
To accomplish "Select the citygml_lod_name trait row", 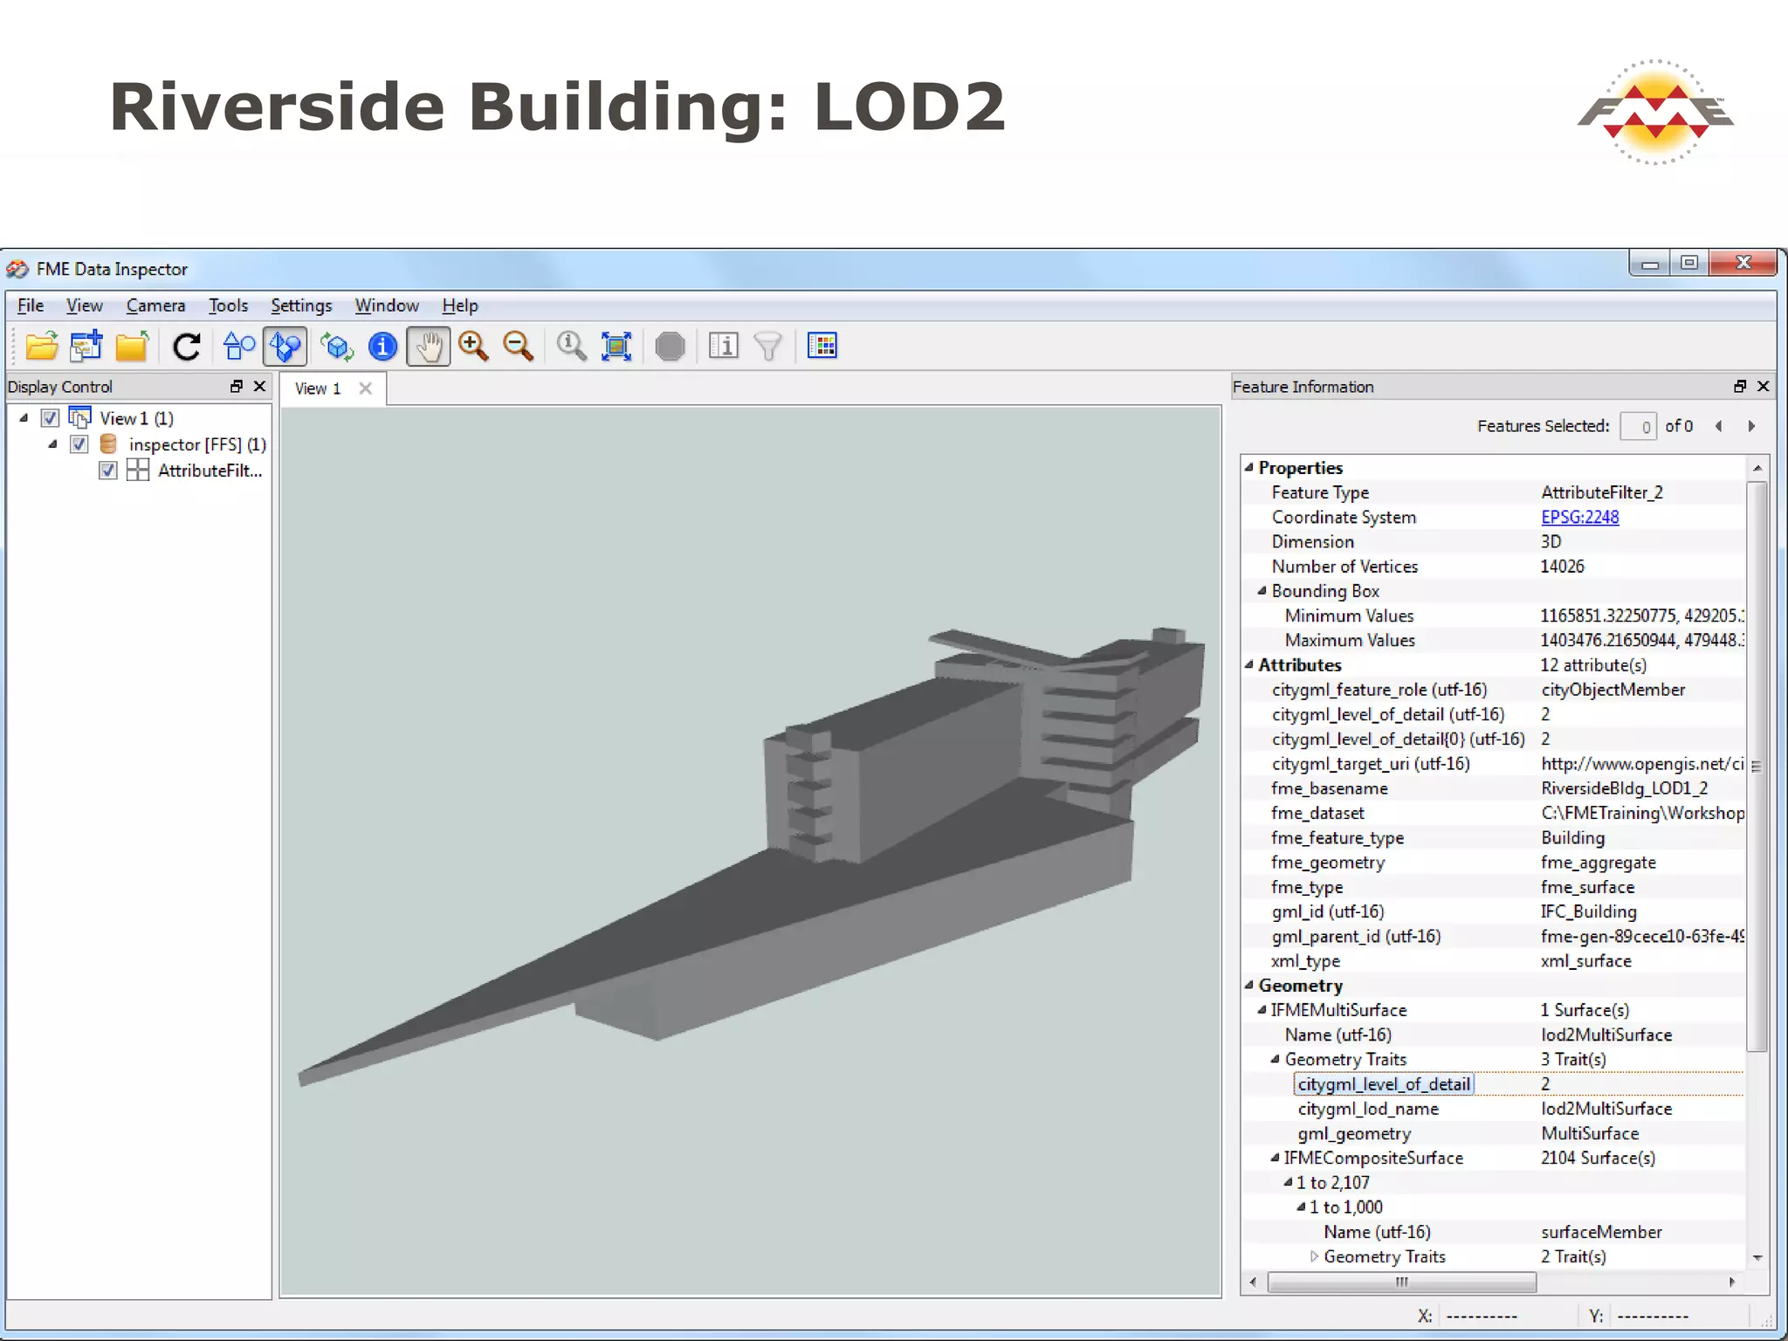I will point(1494,1109).
